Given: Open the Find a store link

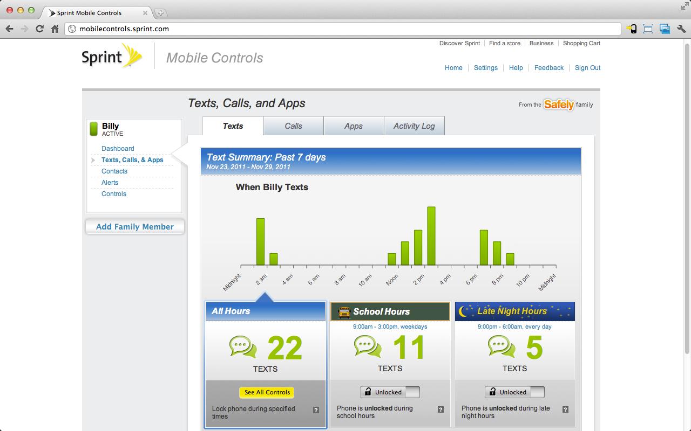Looking at the screenshot, I should 505,43.
